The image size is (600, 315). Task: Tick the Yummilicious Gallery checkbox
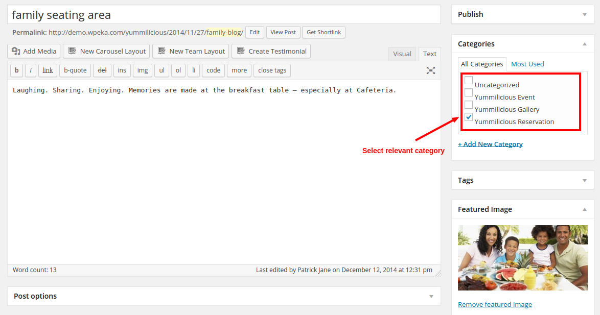pyautogui.click(x=469, y=105)
